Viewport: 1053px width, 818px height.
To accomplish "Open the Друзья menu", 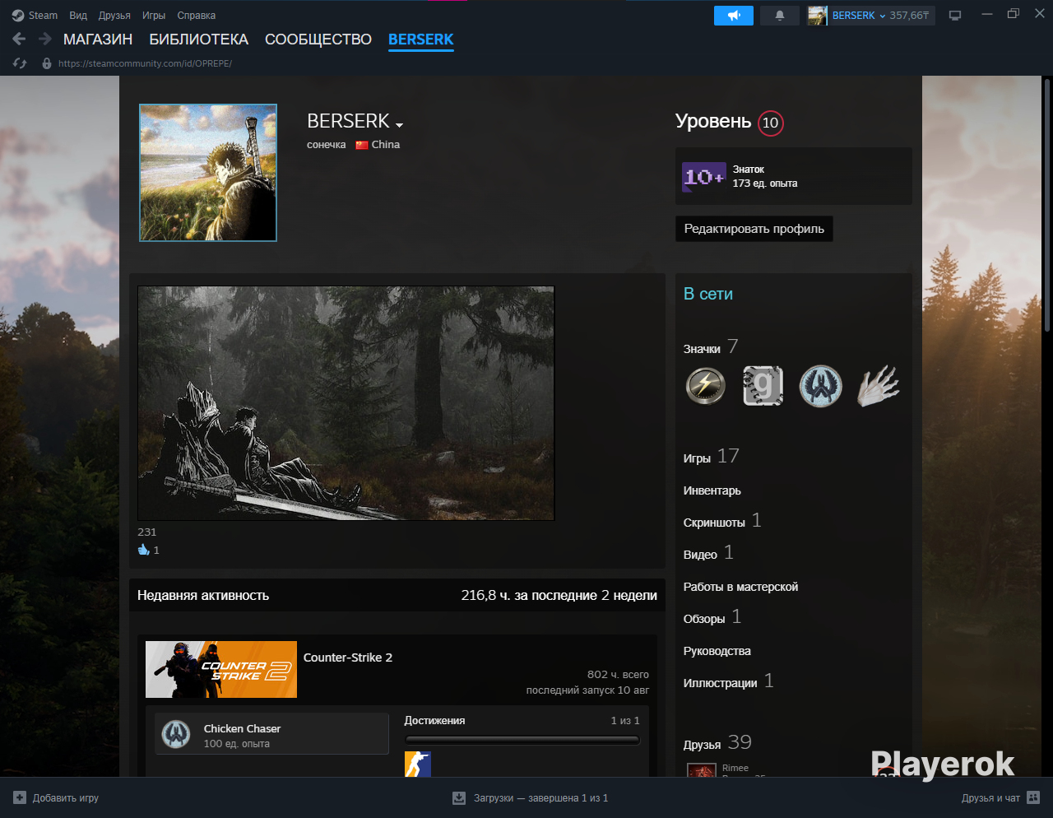I will point(114,16).
